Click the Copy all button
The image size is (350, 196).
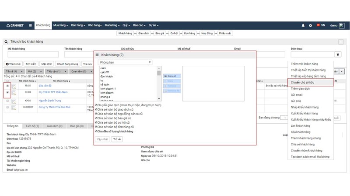[x=171, y=76]
